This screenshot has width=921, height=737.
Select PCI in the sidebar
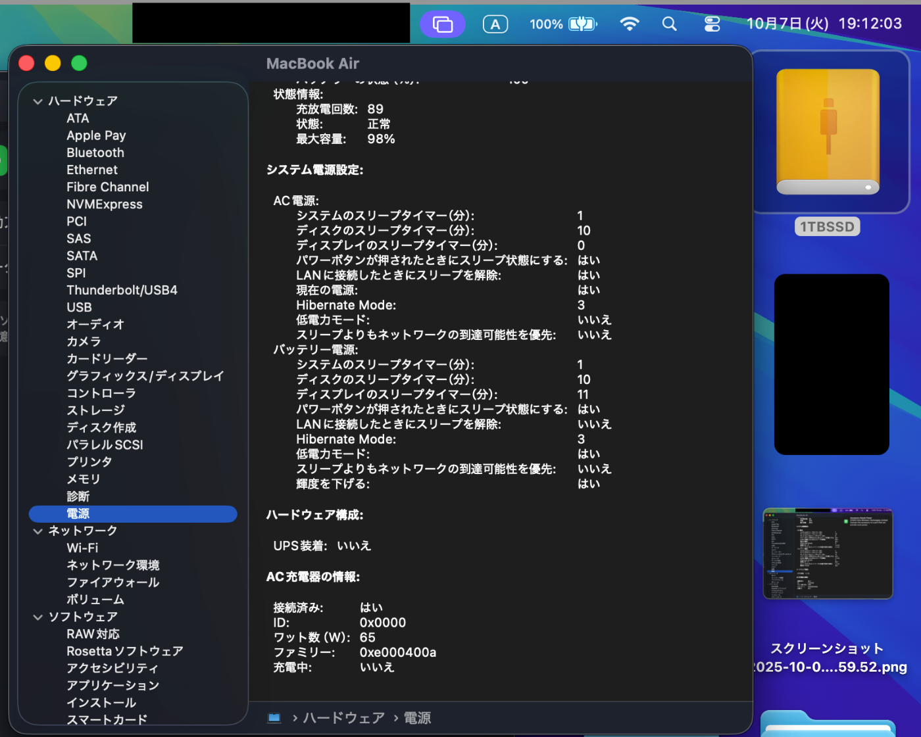tap(76, 222)
